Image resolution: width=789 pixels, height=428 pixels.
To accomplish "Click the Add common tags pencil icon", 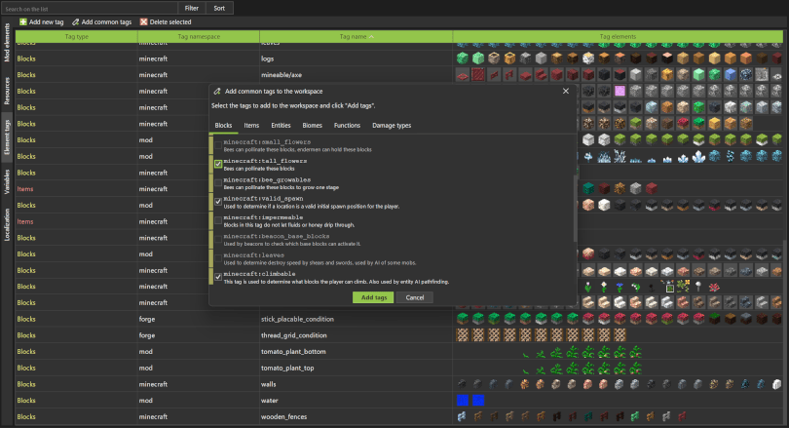I will tap(75, 22).
